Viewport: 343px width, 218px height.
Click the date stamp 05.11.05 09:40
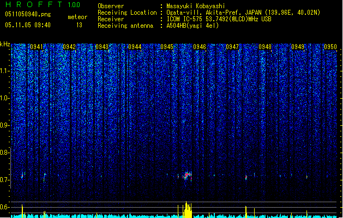[28, 25]
